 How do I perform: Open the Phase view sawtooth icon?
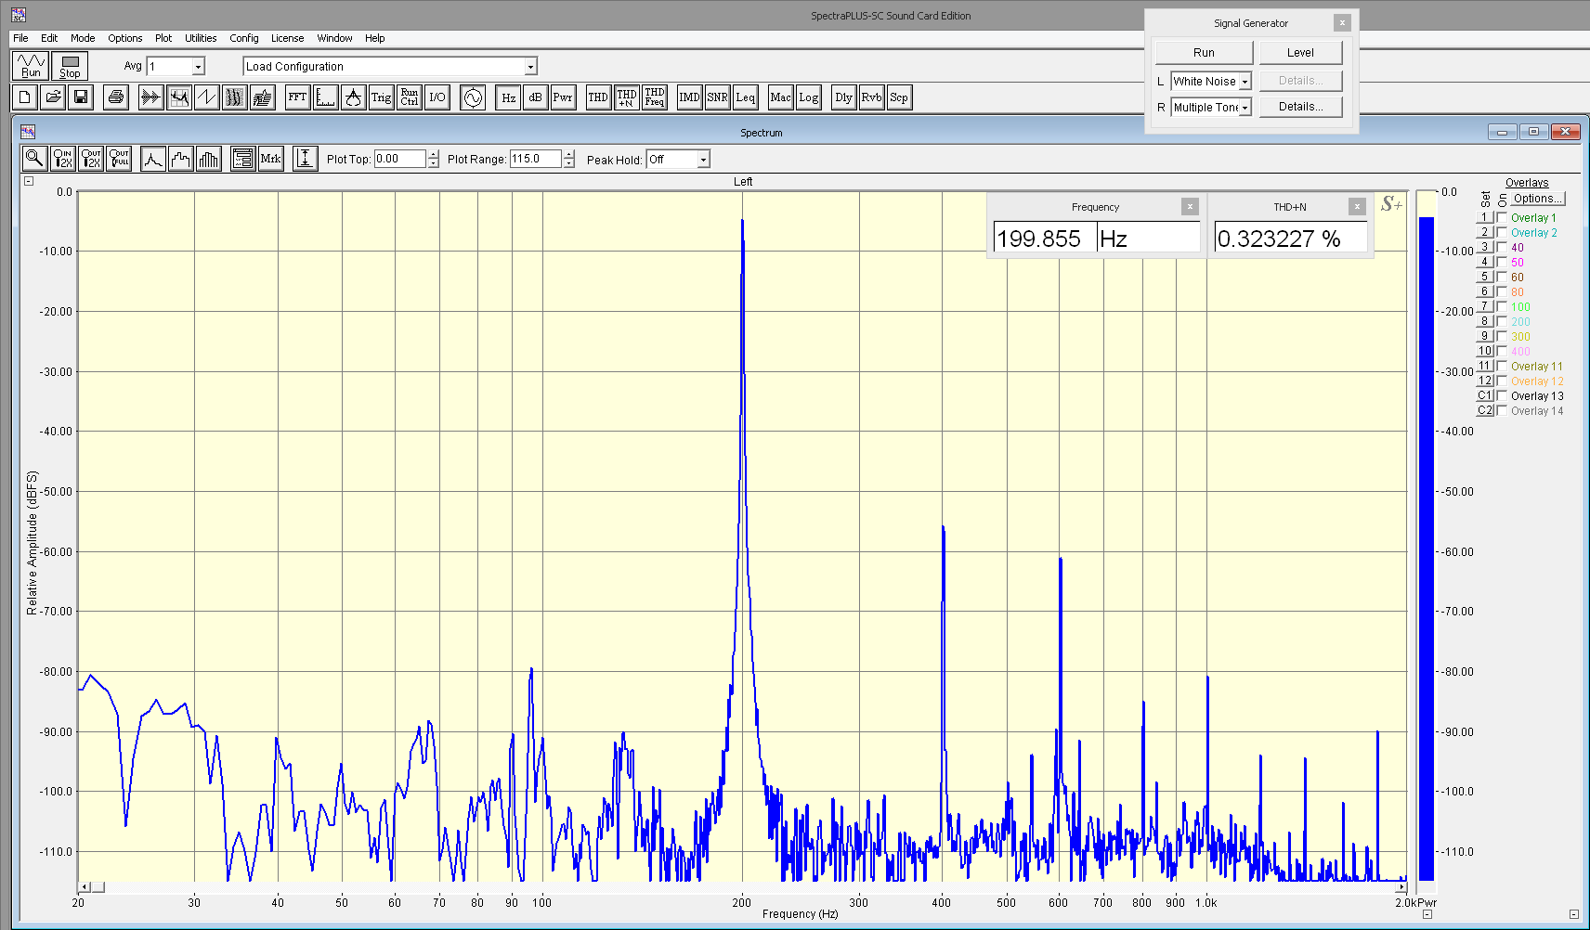(x=206, y=97)
